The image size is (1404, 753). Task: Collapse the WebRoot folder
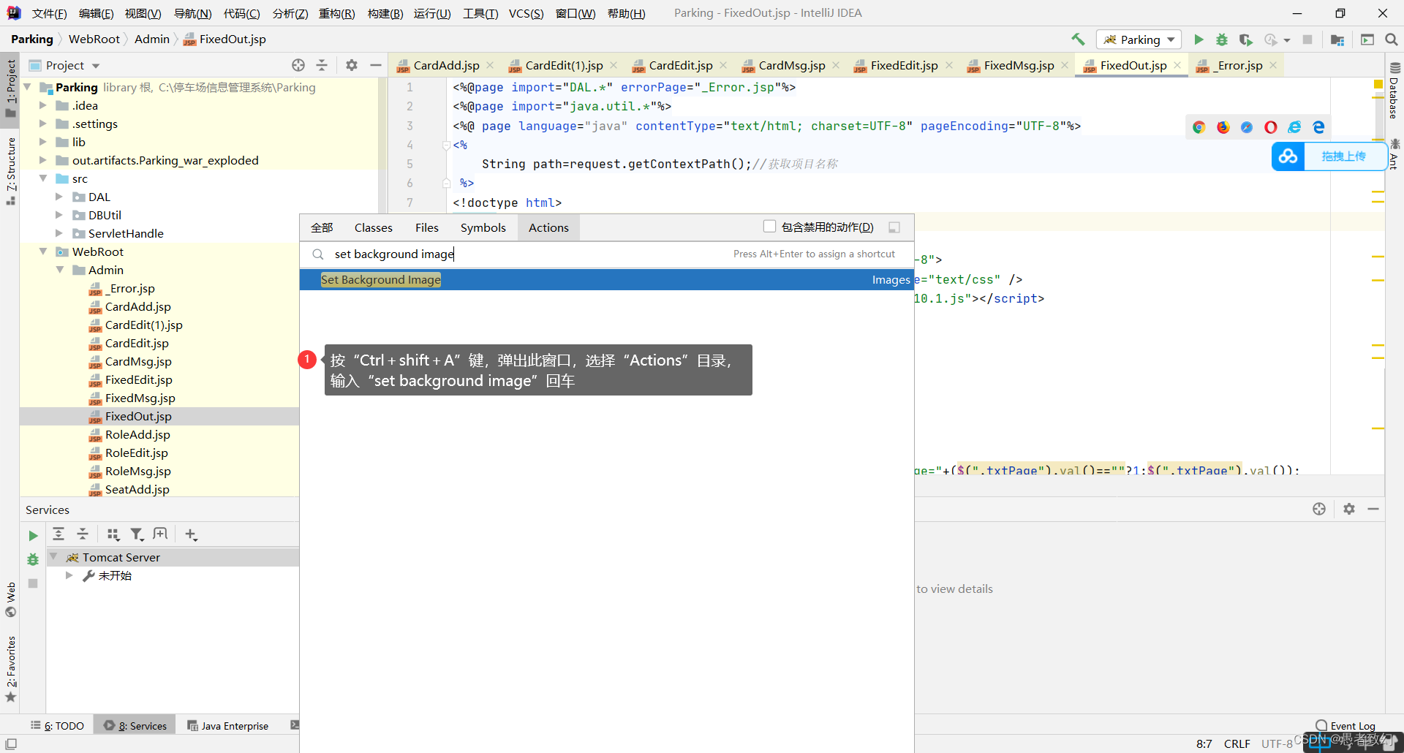[42, 251]
